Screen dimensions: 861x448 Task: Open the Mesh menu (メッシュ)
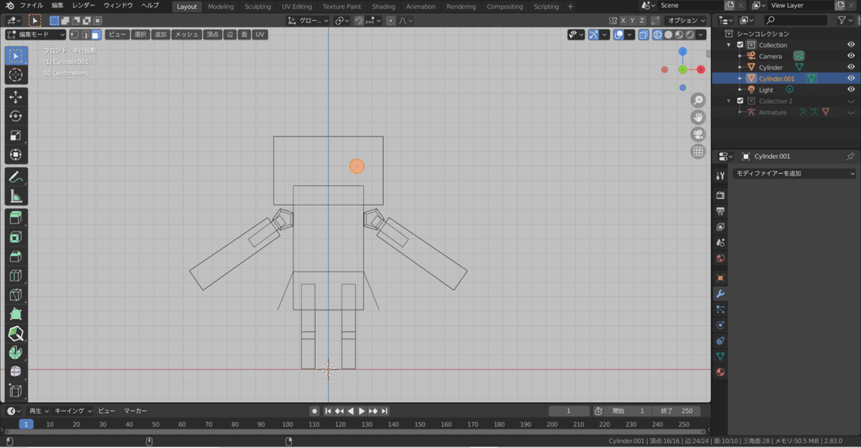[187, 34]
